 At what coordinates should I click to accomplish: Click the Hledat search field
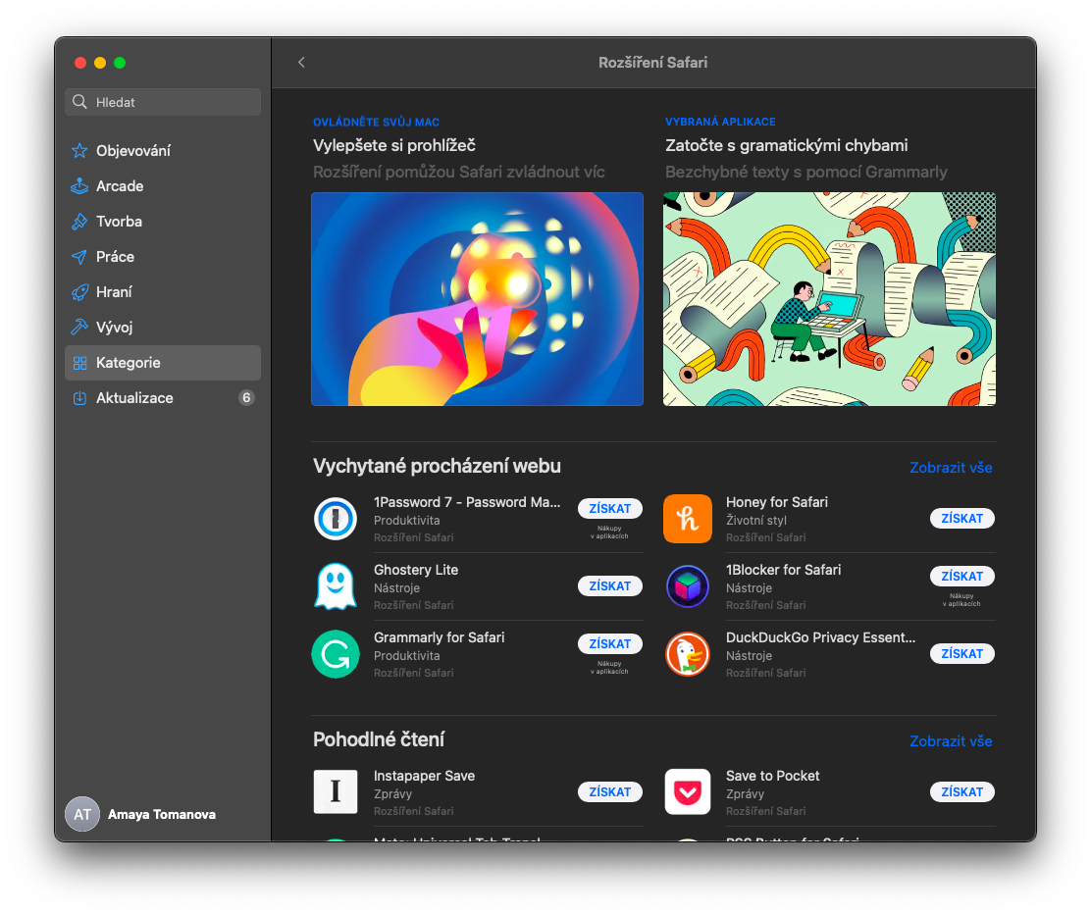click(163, 102)
